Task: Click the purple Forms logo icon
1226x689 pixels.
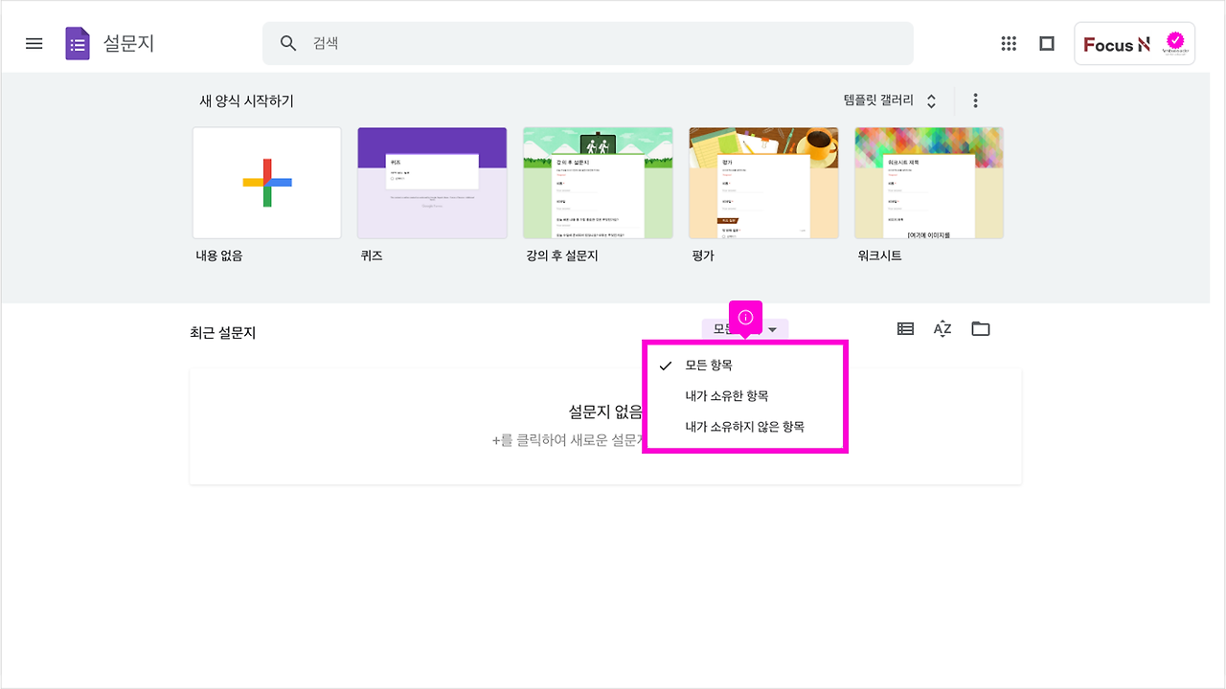Action: point(76,43)
